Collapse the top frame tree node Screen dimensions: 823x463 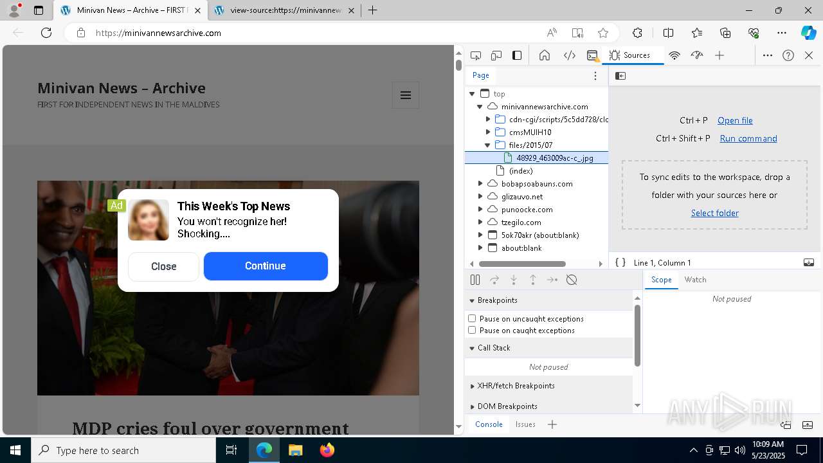(472, 94)
